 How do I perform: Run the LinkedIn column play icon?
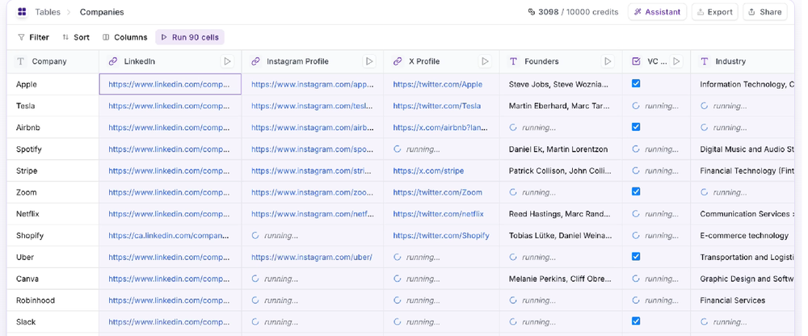coord(227,61)
